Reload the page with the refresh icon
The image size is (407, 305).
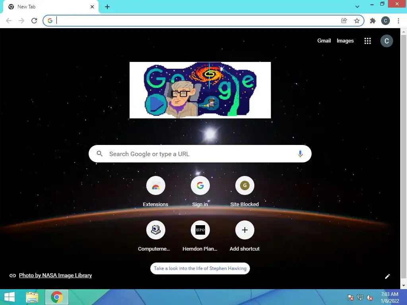pyautogui.click(x=34, y=21)
